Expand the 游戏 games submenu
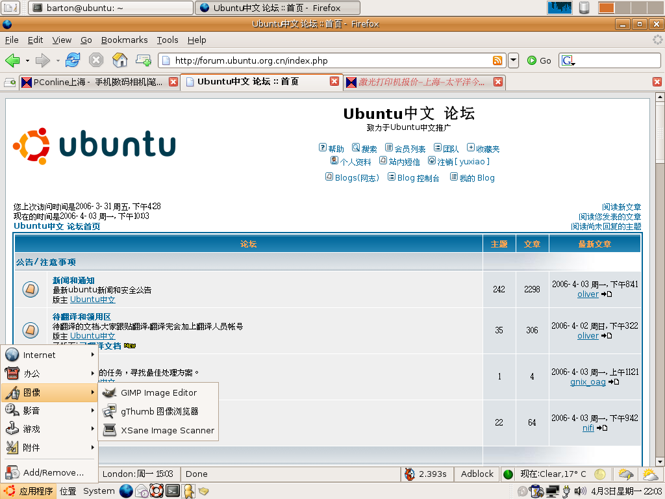The image size is (665, 499). click(x=49, y=429)
